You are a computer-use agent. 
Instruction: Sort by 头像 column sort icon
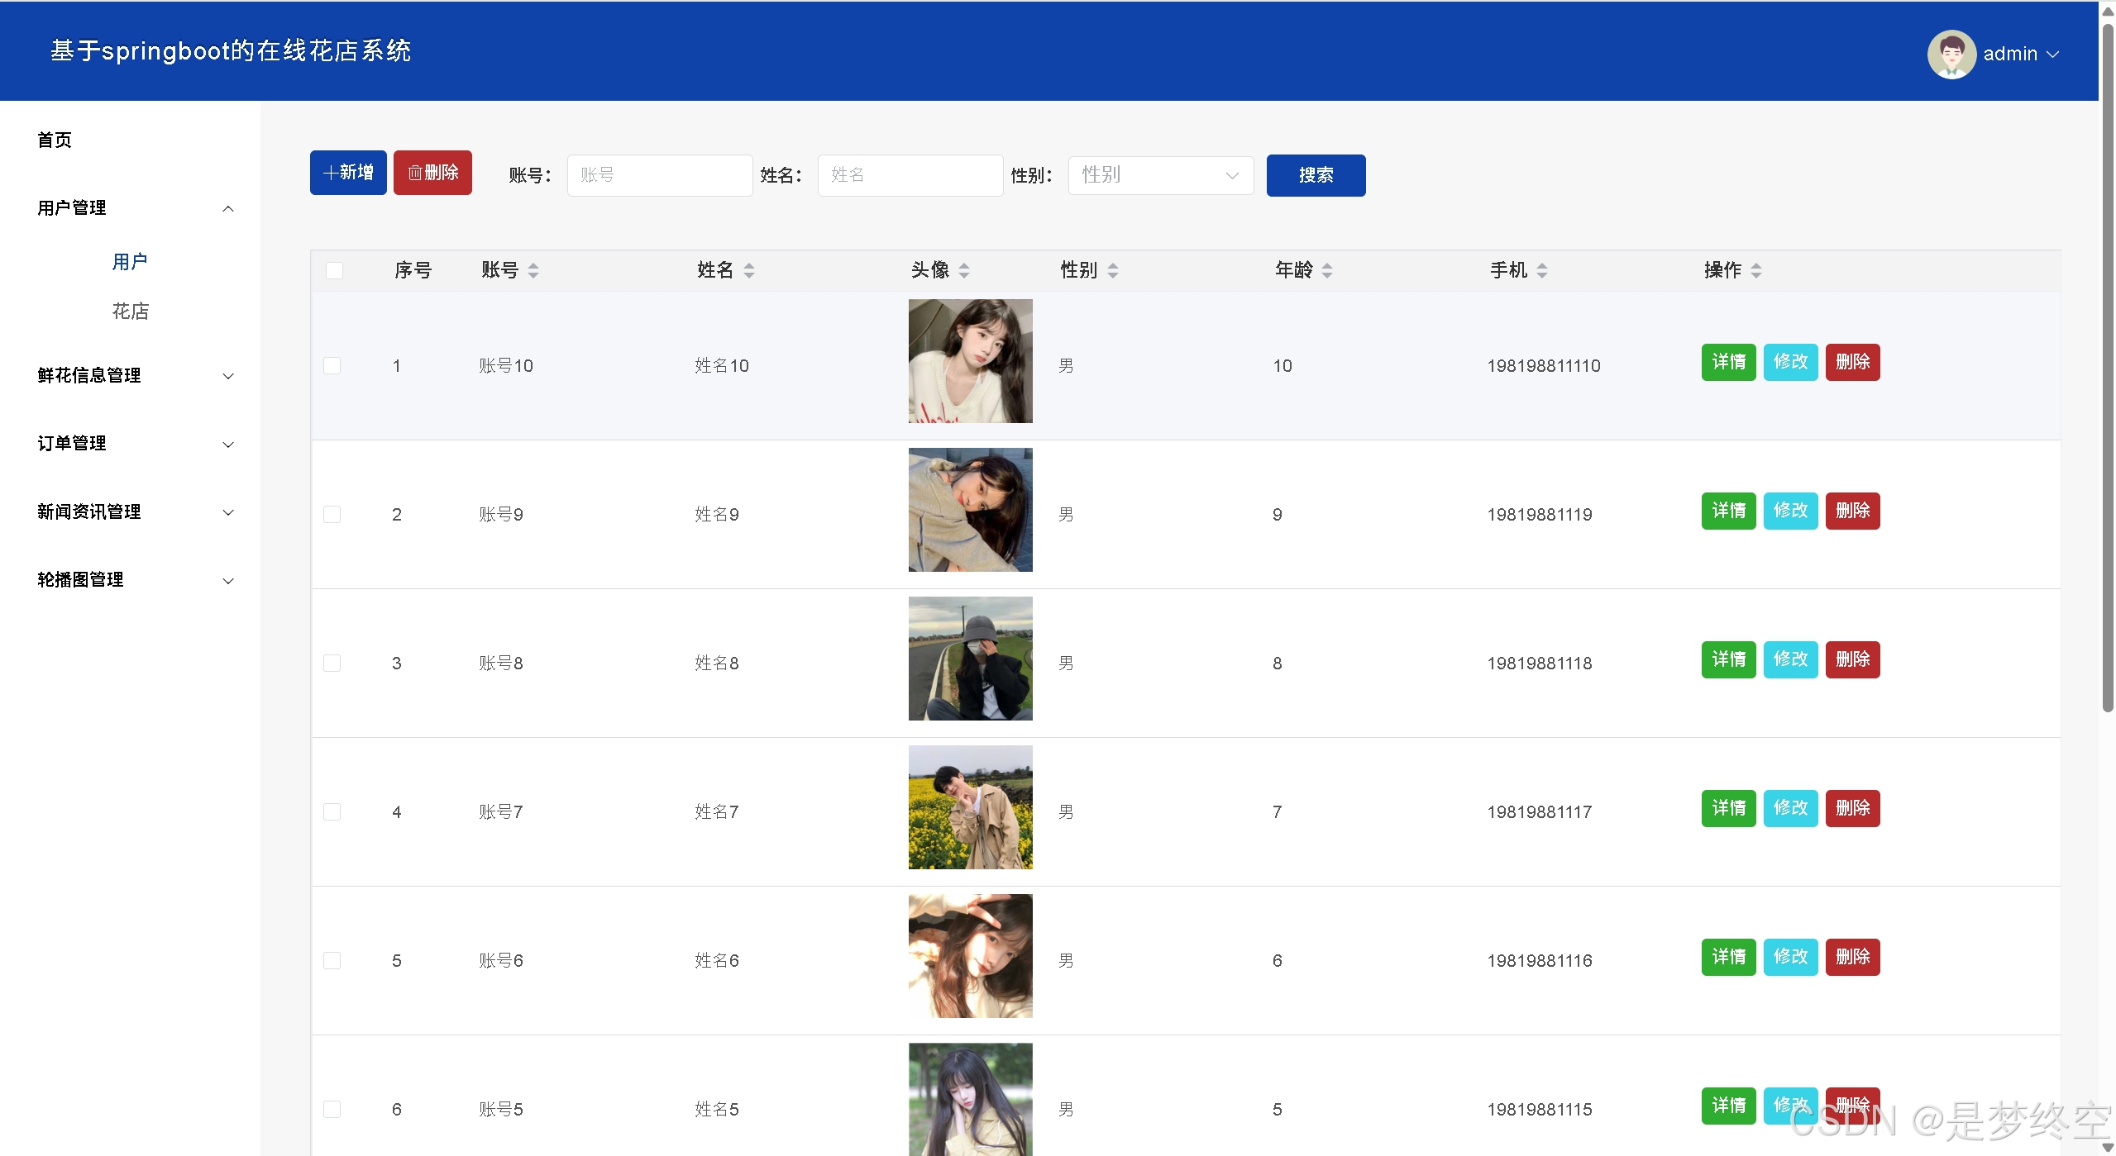964,270
